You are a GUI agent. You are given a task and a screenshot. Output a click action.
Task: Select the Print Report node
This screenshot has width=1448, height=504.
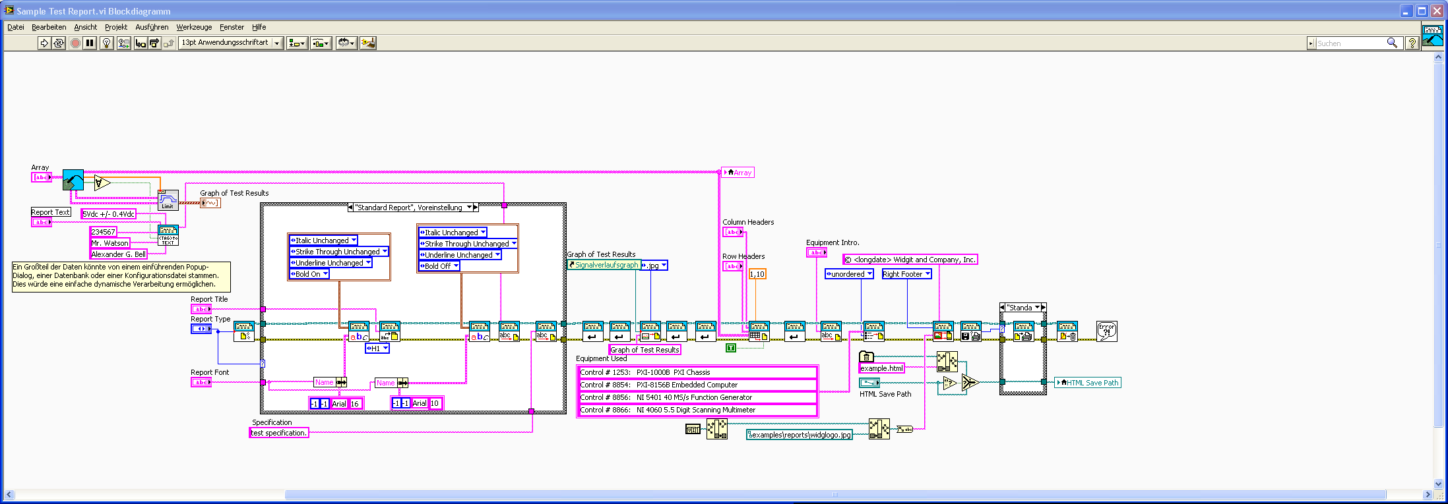1023,331
